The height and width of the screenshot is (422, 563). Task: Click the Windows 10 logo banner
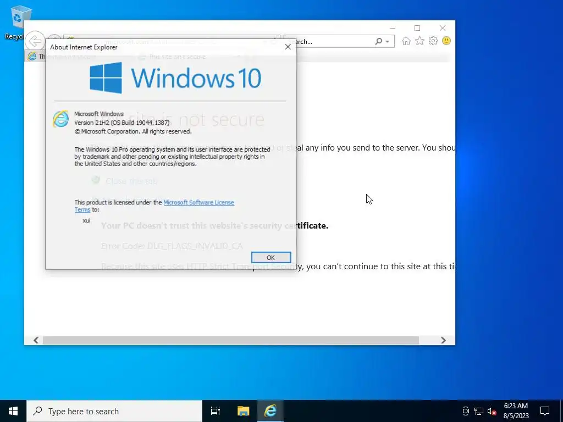[x=175, y=78]
